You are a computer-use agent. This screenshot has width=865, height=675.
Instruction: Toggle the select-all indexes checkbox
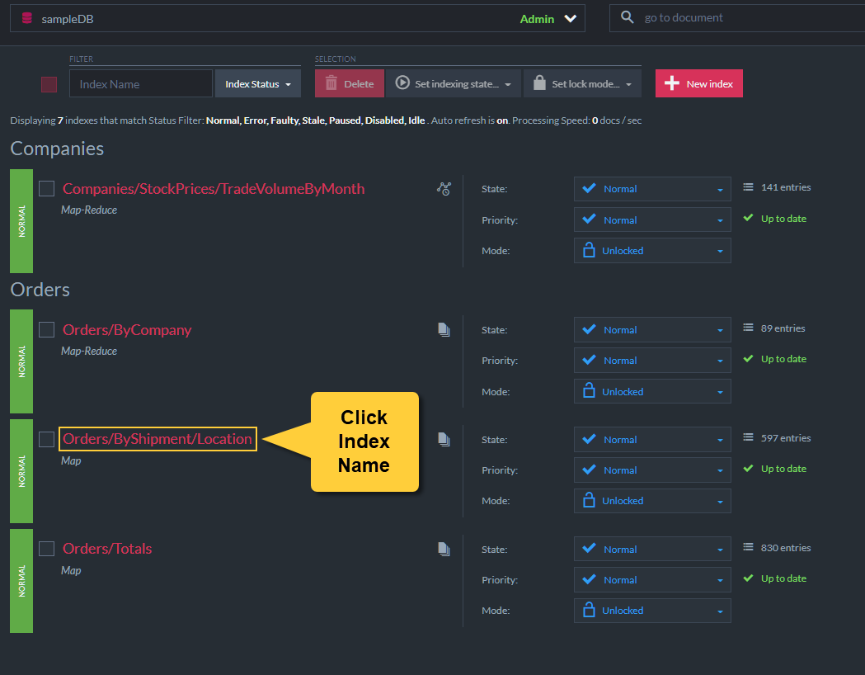tap(49, 84)
